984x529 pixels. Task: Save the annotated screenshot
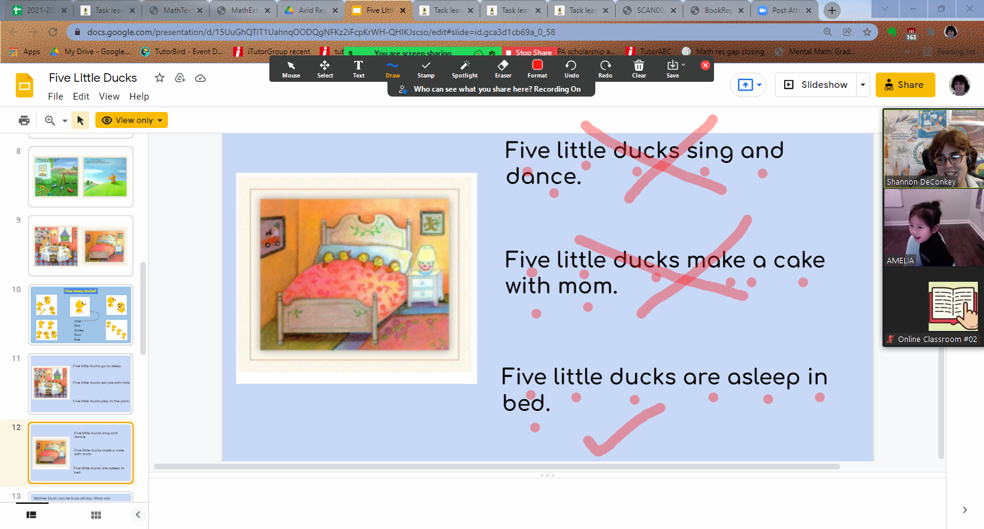[x=673, y=69]
